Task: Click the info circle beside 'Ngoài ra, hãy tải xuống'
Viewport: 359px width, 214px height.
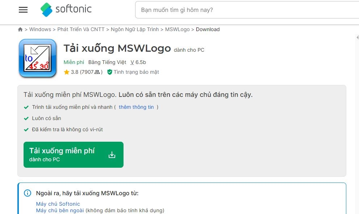Action: pyautogui.click(x=27, y=193)
